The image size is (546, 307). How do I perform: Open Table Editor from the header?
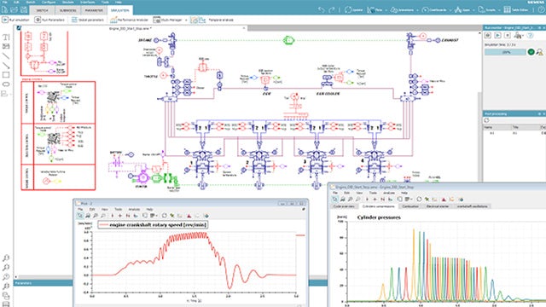pos(516,9)
